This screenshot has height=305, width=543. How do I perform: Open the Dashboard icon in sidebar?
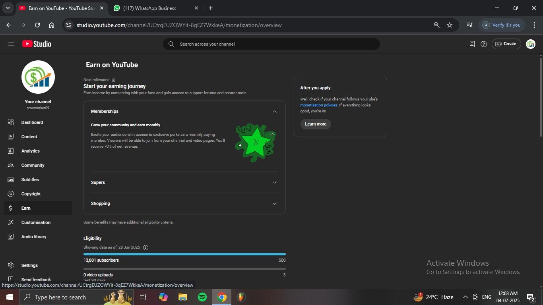(x=11, y=122)
